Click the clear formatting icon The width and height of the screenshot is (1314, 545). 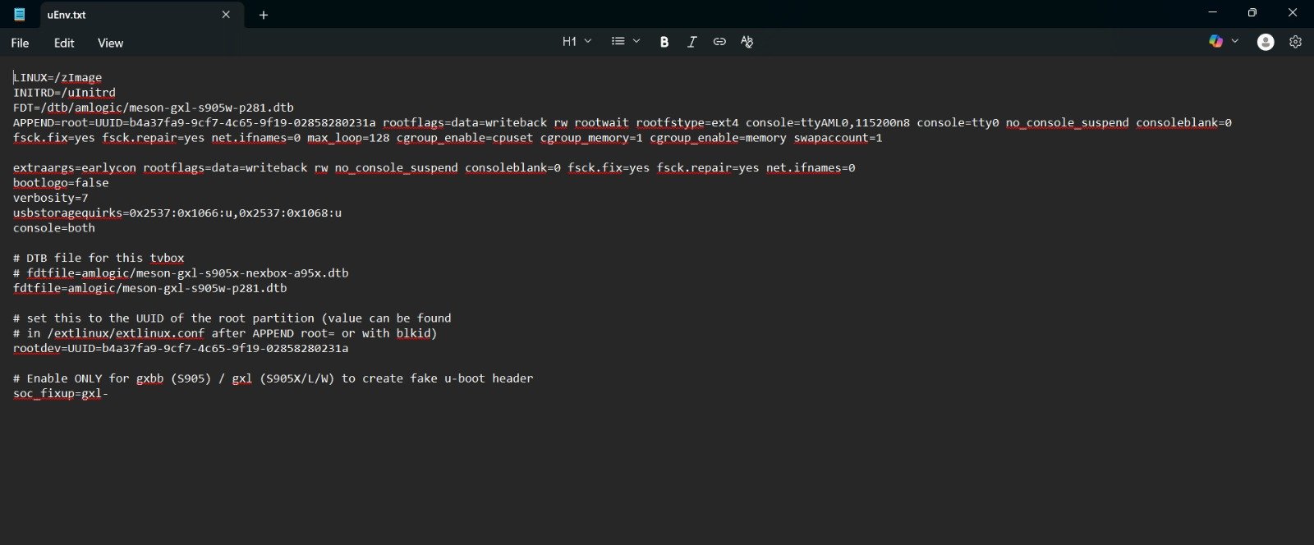747,42
